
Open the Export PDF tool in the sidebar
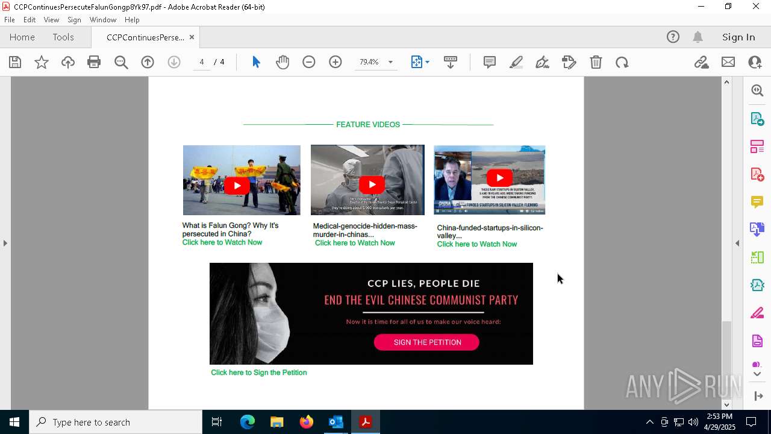pos(757,119)
